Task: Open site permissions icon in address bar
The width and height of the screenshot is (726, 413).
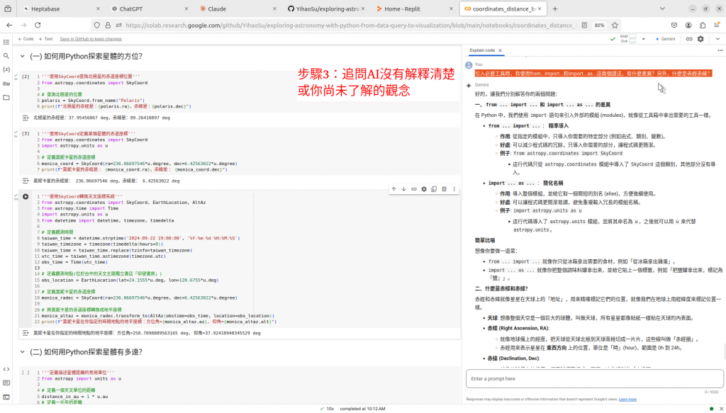Action: 119,25
